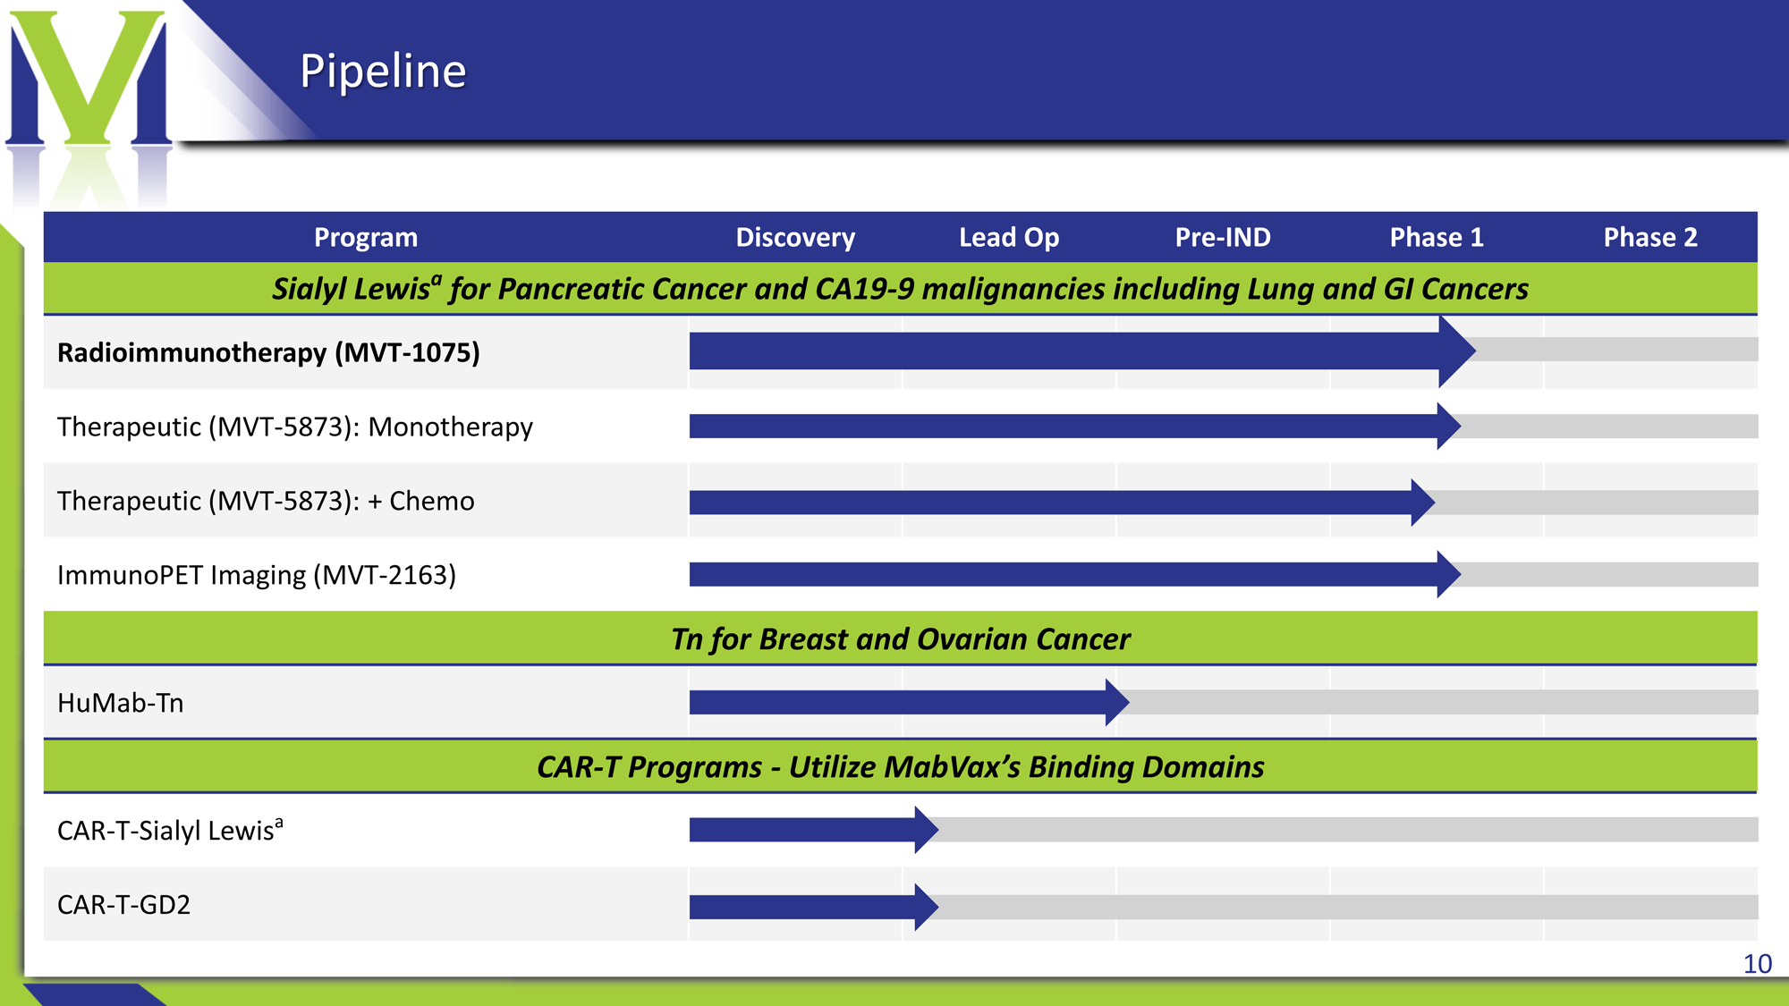This screenshot has height=1006, width=1789.
Task: Click the Phase 2 column header
Action: (1650, 237)
